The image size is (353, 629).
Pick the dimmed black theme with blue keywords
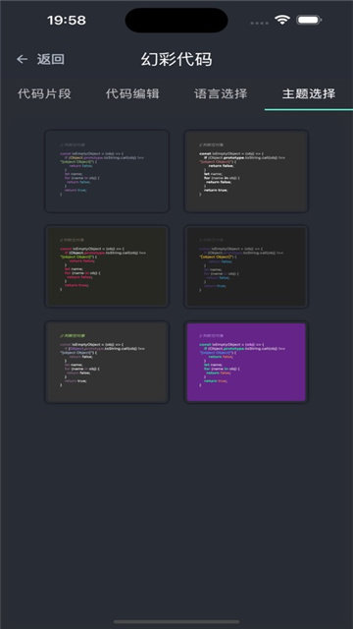[246, 266]
